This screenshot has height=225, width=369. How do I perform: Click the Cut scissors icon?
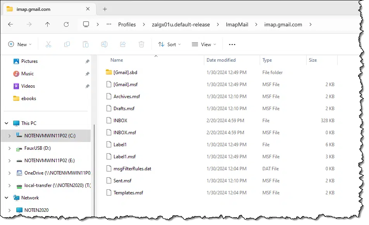(x=48, y=44)
